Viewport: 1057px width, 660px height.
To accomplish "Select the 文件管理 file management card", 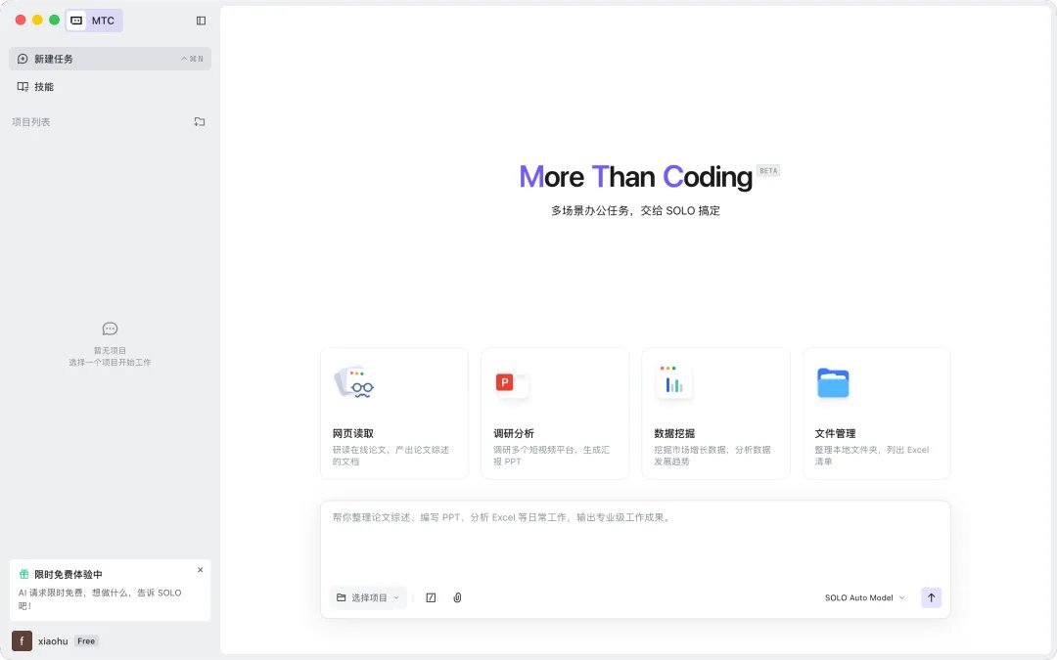I will (x=876, y=413).
